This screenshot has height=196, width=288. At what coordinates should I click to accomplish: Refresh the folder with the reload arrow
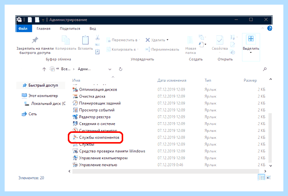point(120,69)
